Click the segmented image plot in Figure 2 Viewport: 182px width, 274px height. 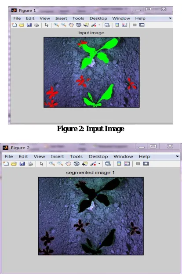click(x=91, y=216)
